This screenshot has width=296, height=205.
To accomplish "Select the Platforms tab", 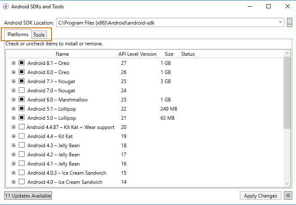I will tap(18, 35).
